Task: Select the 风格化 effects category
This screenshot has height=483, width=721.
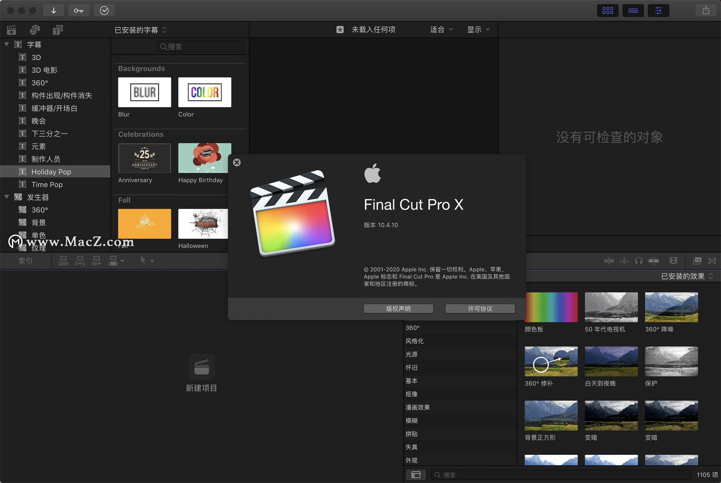Action: point(460,341)
